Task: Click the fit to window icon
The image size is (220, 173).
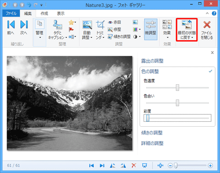Action: pyautogui.click(x=161, y=165)
